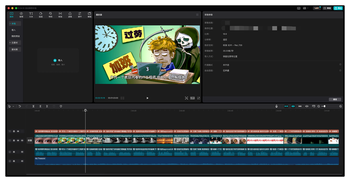Open the player panel hamburger menu
This screenshot has height=182, width=350.
[197, 15]
